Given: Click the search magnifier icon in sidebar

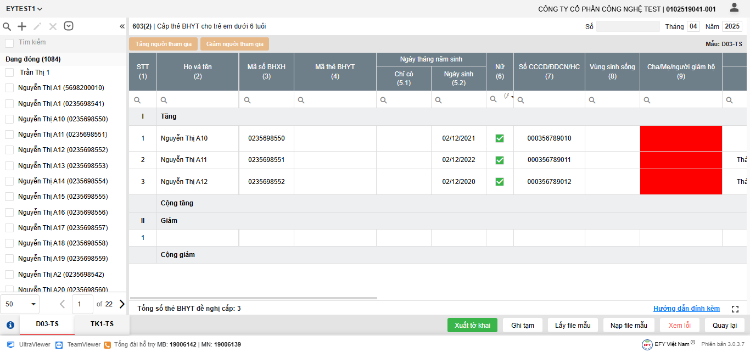Looking at the screenshot, I should pyautogui.click(x=7, y=26).
